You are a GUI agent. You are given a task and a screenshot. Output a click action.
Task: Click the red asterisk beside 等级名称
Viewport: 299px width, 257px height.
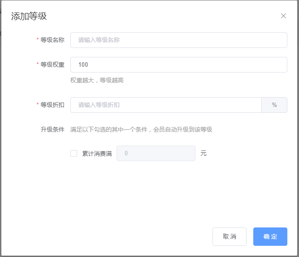[38, 40]
